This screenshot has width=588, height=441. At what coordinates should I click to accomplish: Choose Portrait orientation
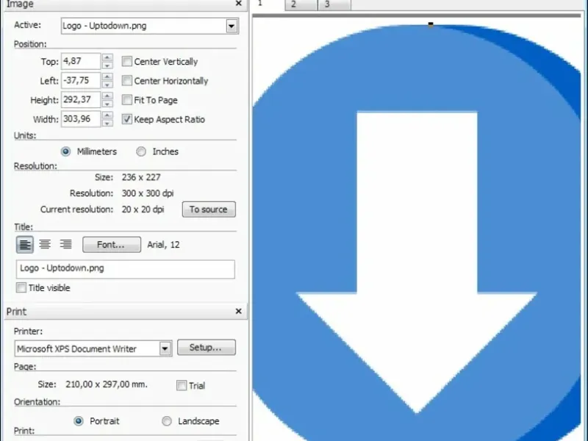79,421
